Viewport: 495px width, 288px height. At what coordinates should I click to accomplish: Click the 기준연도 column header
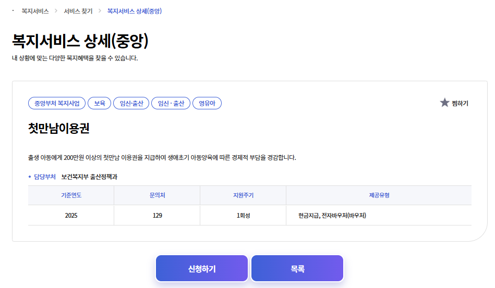[x=71, y=195]
